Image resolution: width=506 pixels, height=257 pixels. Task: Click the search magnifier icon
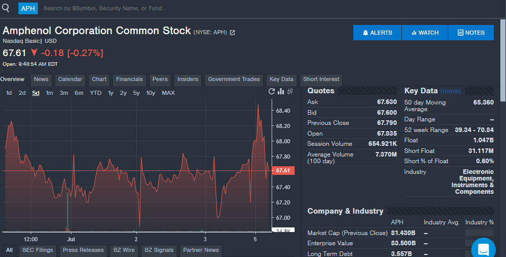[x=6, y=8]
